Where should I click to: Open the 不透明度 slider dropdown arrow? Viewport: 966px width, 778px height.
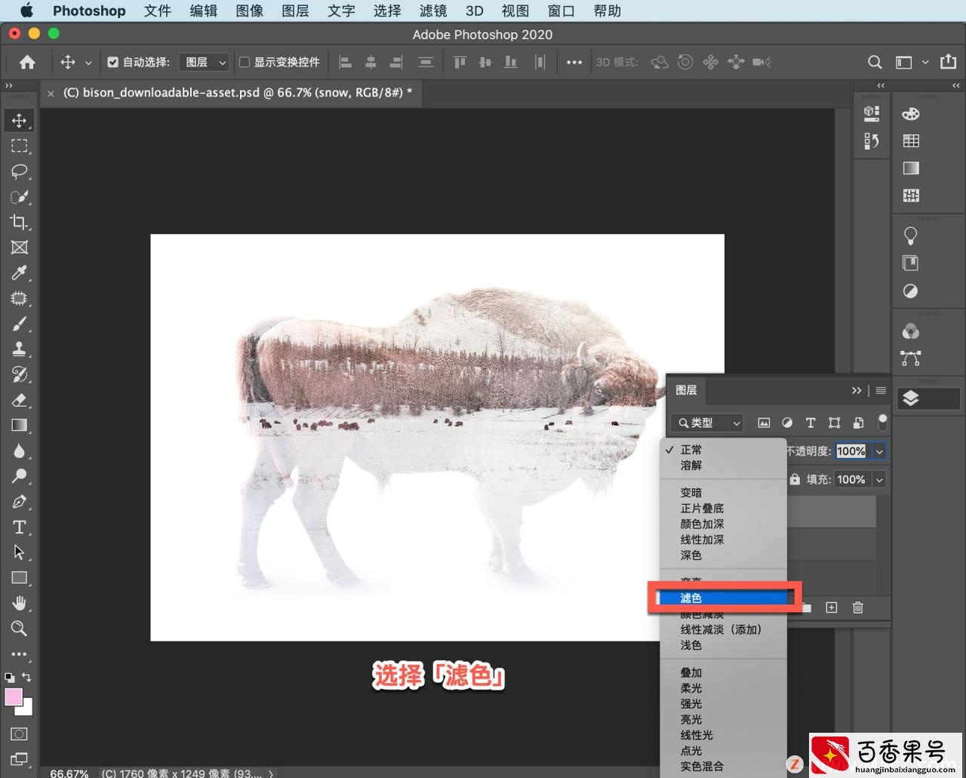pyautogui.click(x=879, y=451)
